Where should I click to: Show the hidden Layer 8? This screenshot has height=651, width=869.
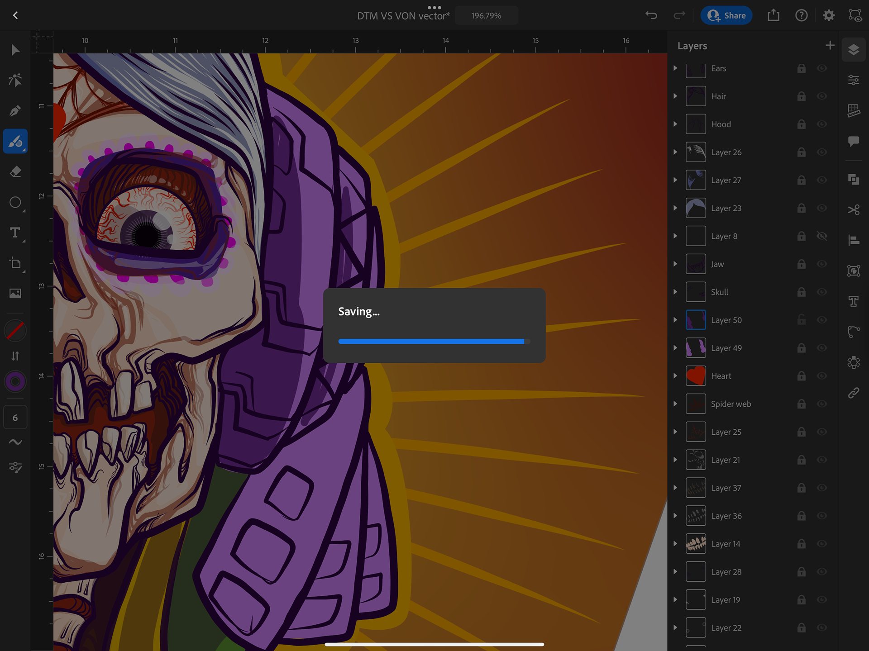pos(822,236)
